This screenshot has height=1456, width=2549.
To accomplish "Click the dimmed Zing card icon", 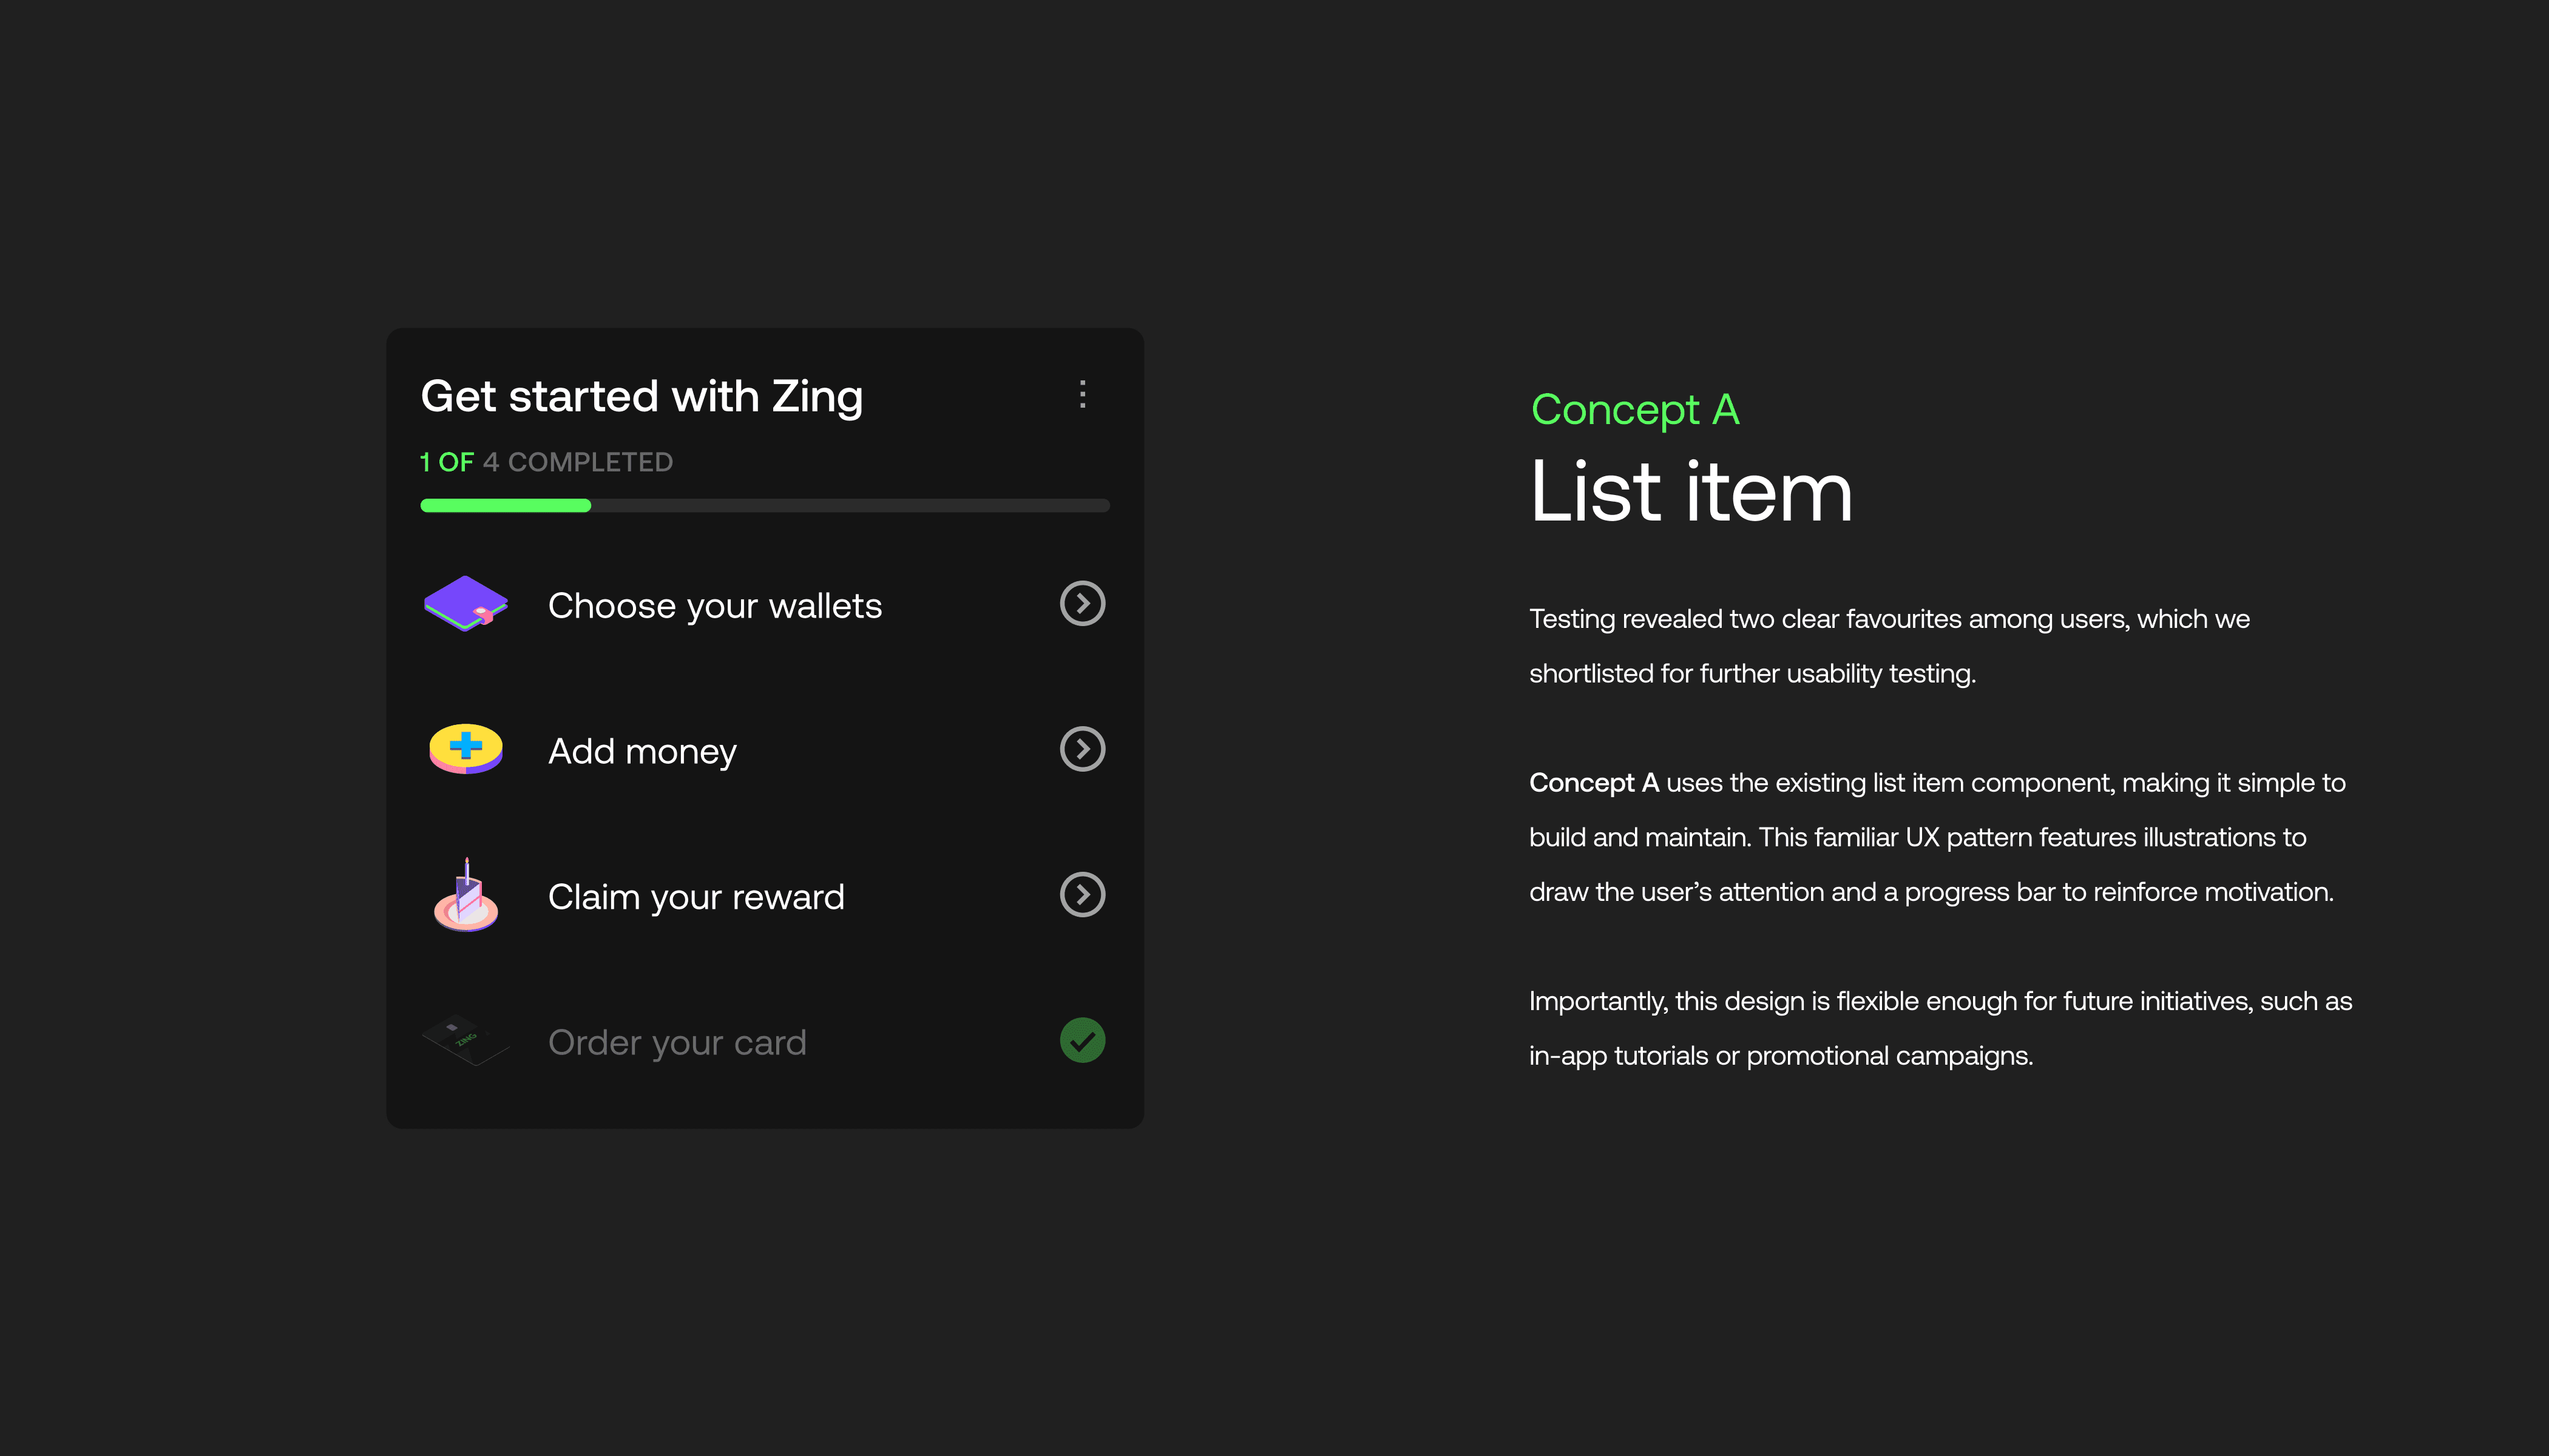I will [465, 1040].
